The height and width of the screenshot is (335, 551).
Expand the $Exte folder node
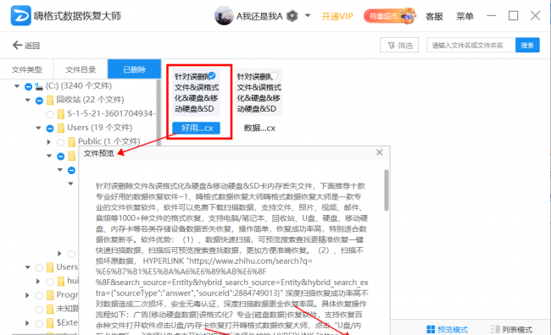[27, 323]
